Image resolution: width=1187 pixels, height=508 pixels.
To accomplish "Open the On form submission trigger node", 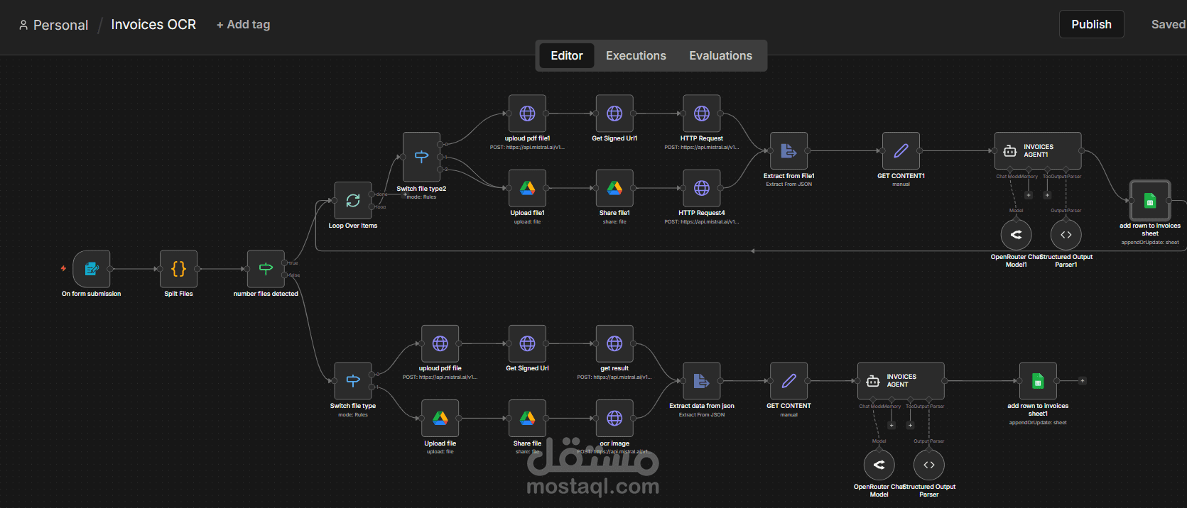I will coord(92,269).
